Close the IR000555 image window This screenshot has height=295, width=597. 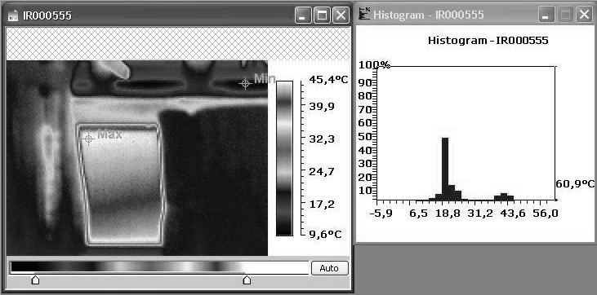pyautogui.click(x=341, y=15)
